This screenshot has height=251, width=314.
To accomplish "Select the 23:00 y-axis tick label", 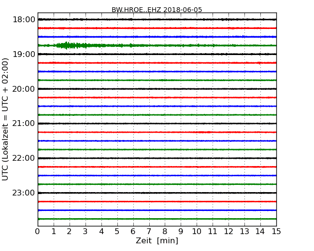I will tap(24, 193).
